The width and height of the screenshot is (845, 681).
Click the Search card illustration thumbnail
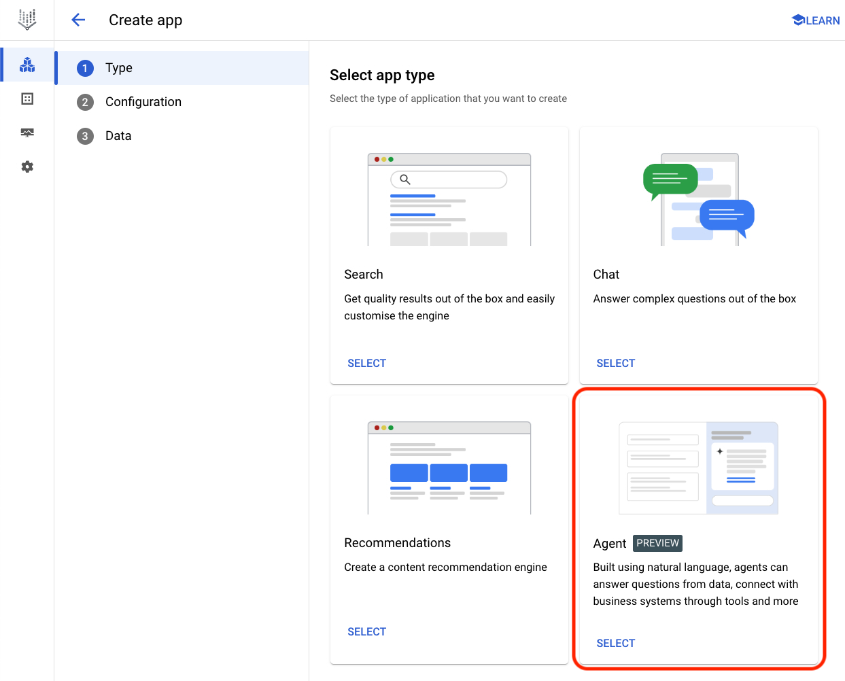449,198
